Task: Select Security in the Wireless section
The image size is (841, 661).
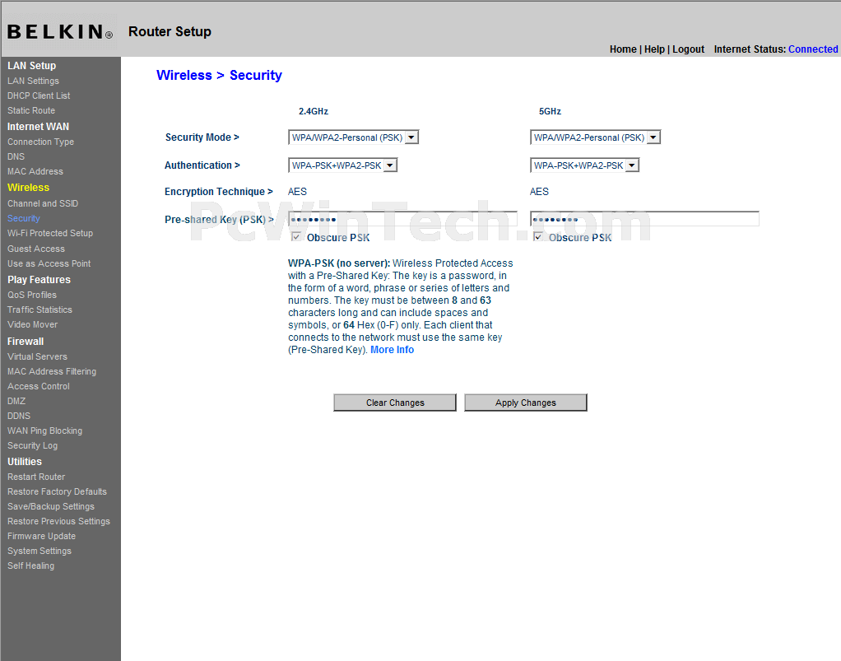Action: [x=24, y=218]
